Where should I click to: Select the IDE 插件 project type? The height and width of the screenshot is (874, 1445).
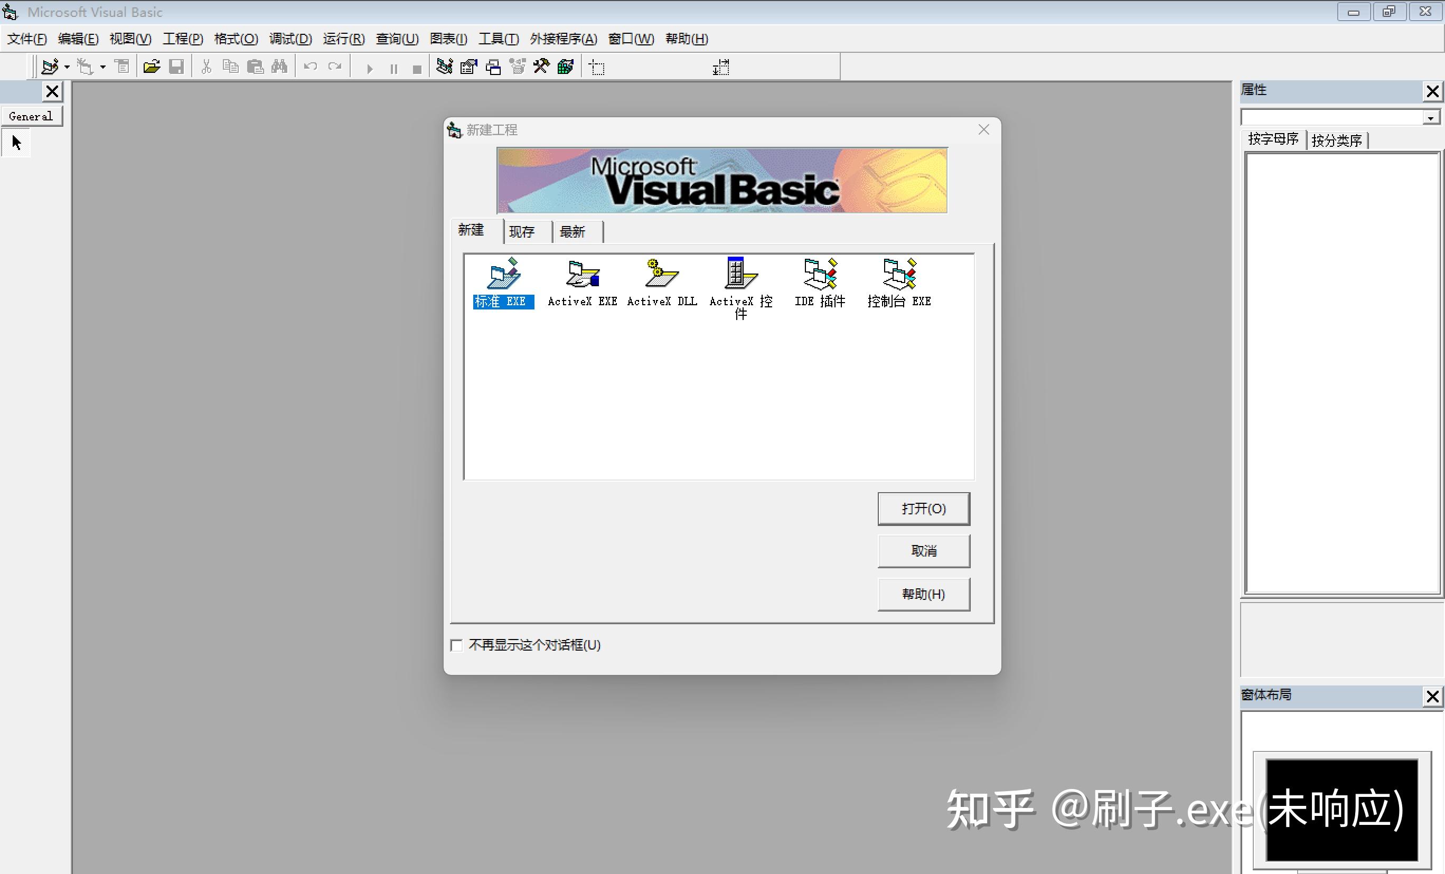820,283
